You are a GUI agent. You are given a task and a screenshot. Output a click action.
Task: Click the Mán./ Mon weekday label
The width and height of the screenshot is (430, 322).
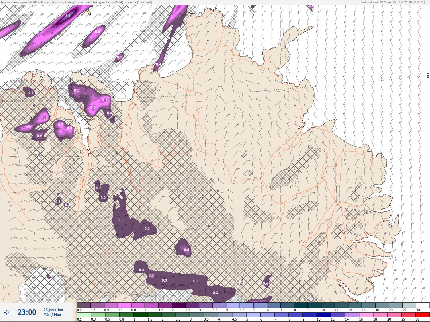[x=52, y=315]
